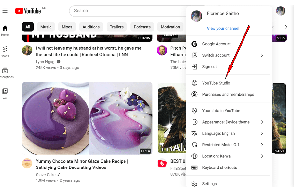Open the eagle trailer video thumbnail
Screen dimensions: 294x187
(x=172, y=118)
